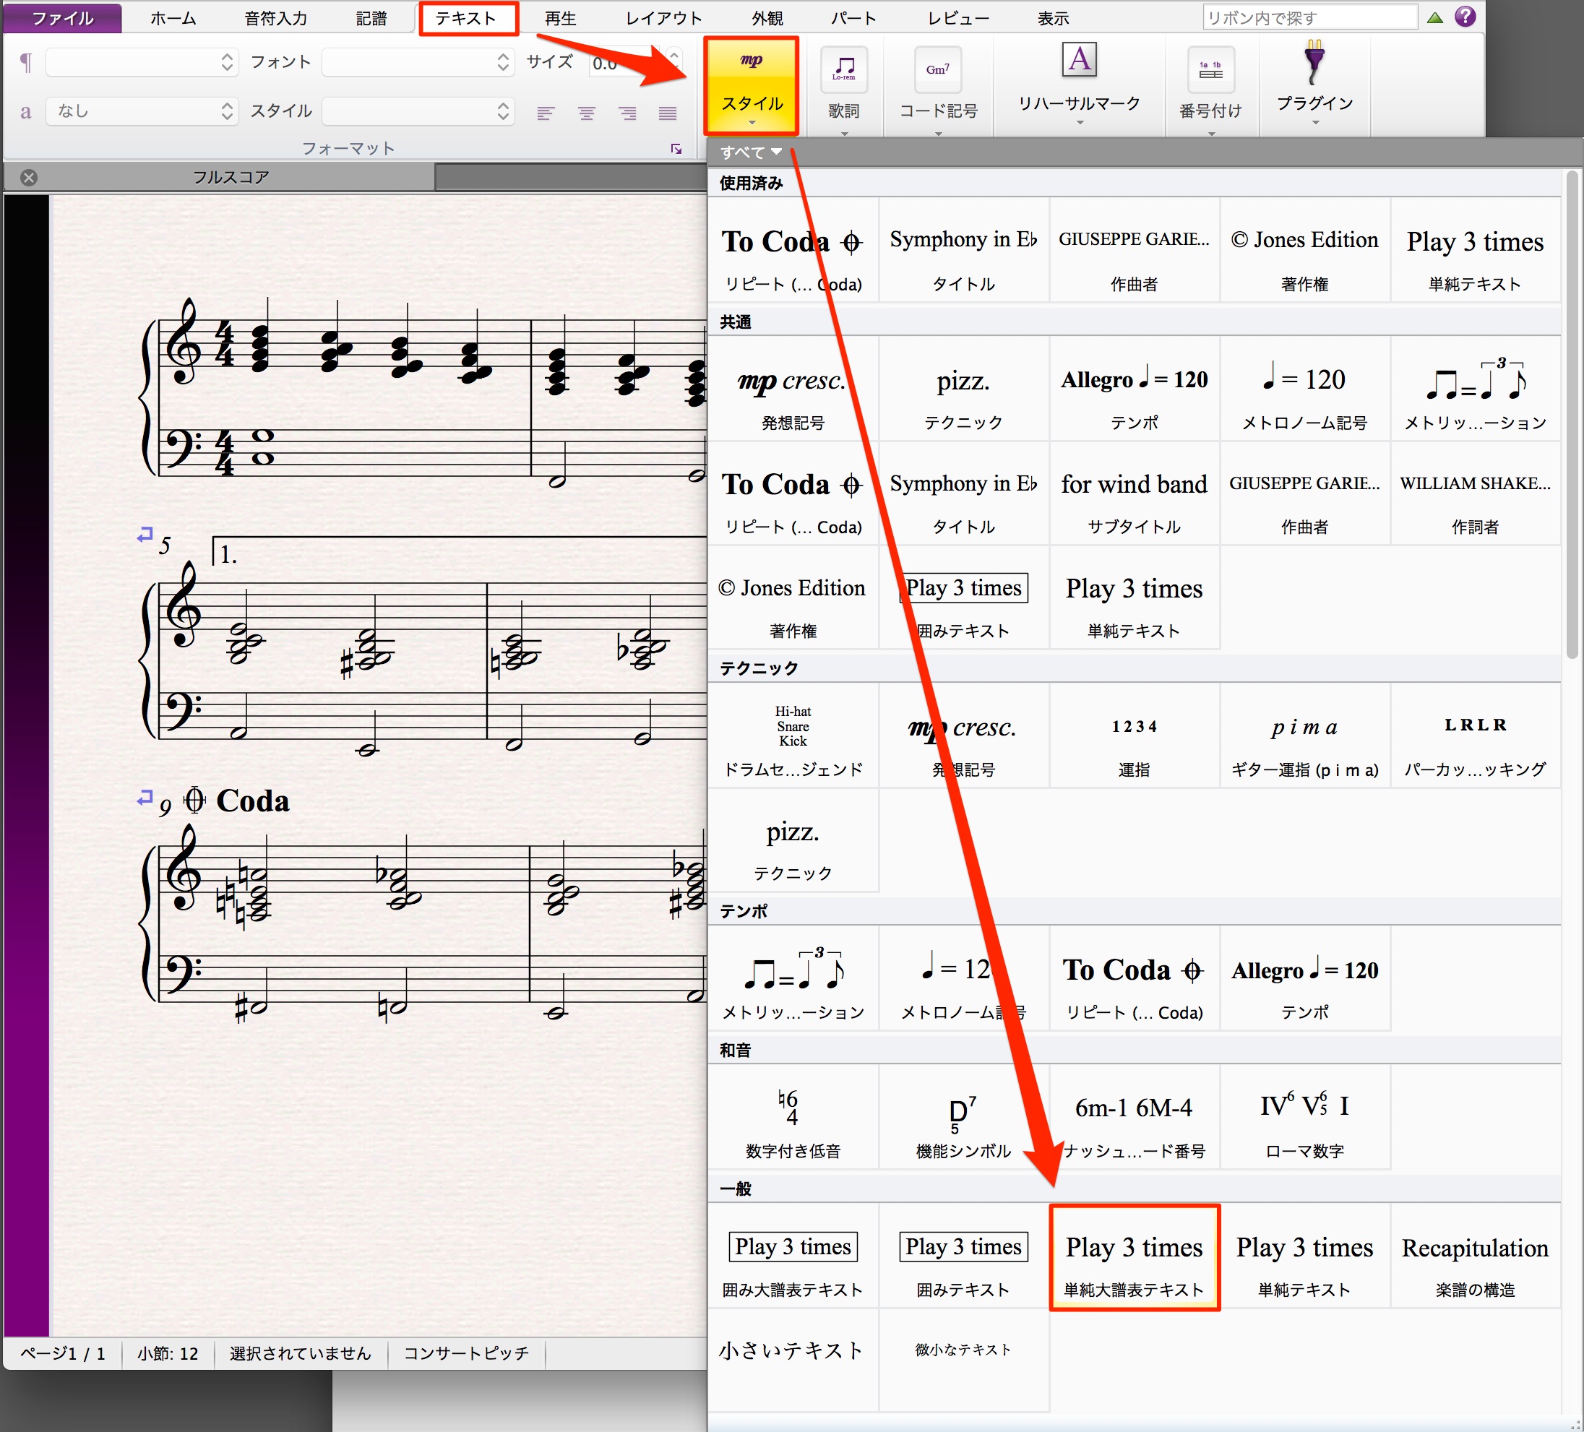Viewport: 1584px width, 1432px height.
Task: Click the リハーサルマーク rehearsal mark icon
Action: click(1080, 60)
